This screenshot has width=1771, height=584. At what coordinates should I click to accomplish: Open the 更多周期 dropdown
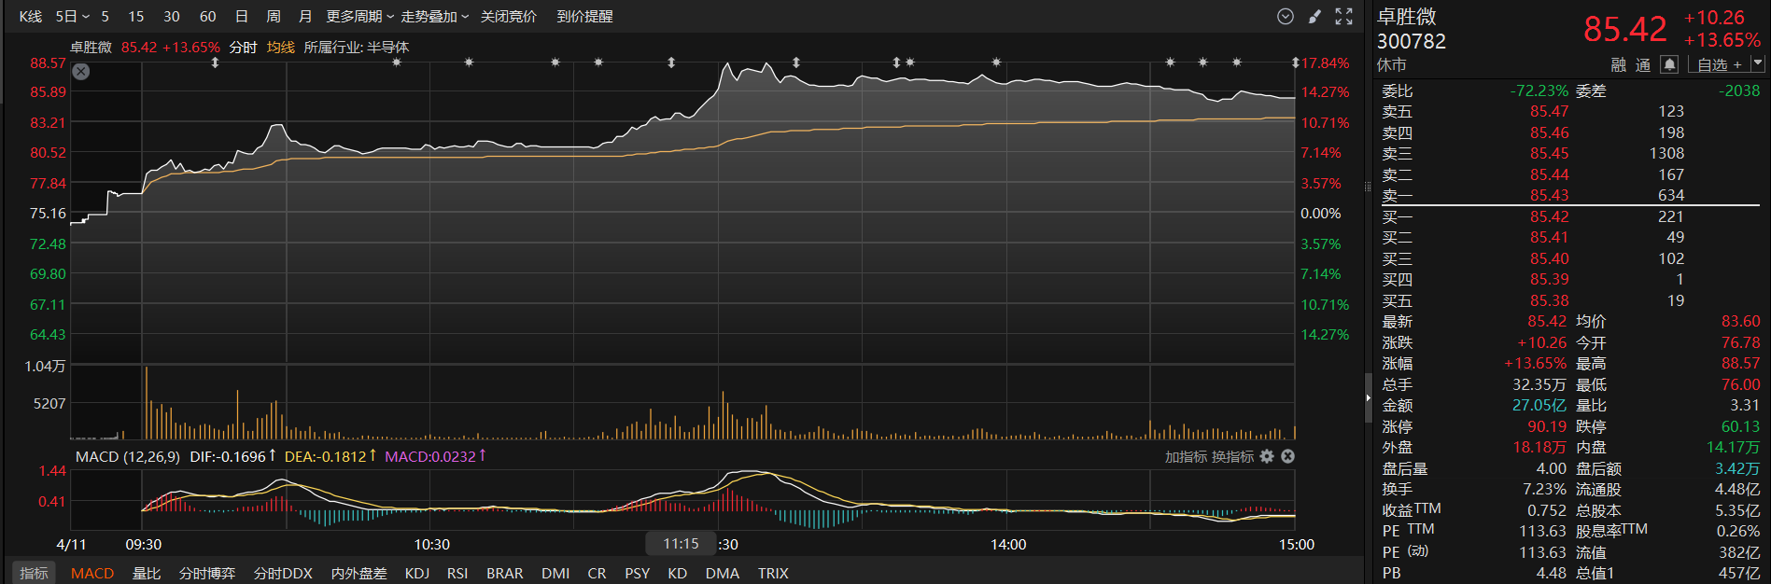tap(359, 17)
